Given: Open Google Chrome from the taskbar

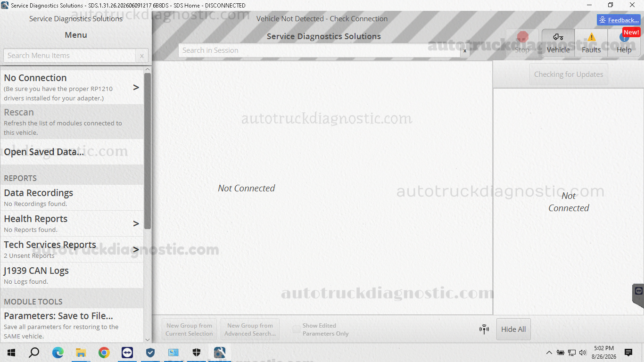Looking at the screenshot, I should 104,353.
